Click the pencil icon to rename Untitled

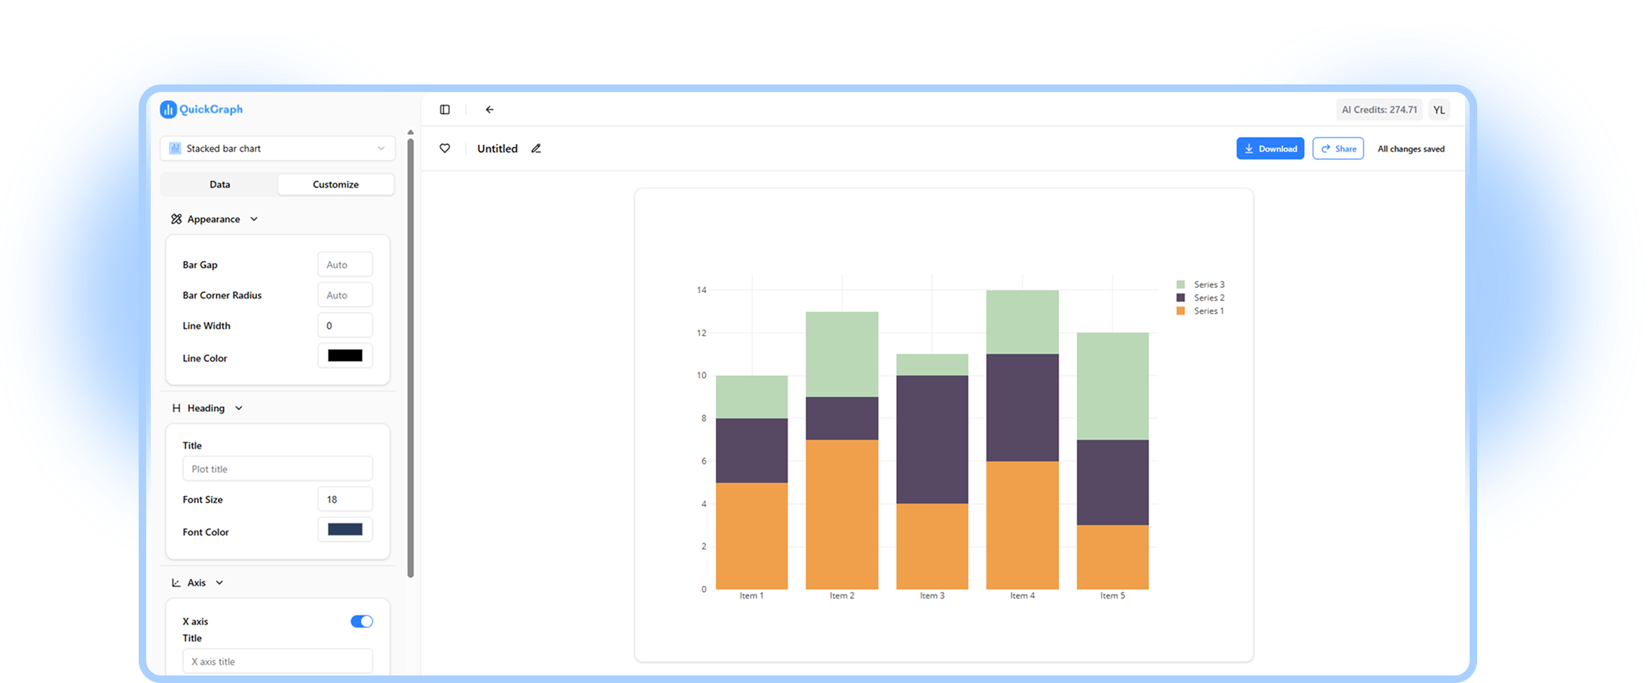click(536, 149)
